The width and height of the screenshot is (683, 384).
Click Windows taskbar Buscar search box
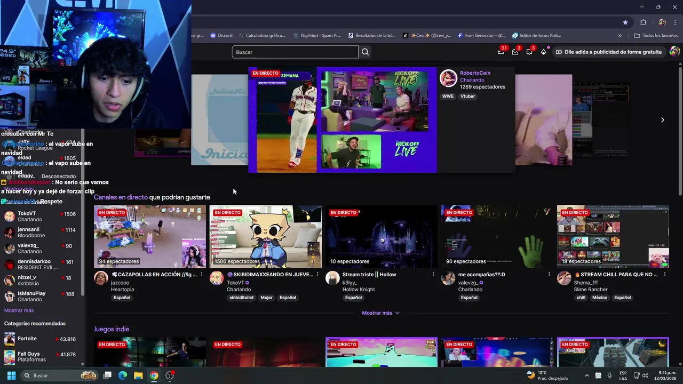point(60,375)
